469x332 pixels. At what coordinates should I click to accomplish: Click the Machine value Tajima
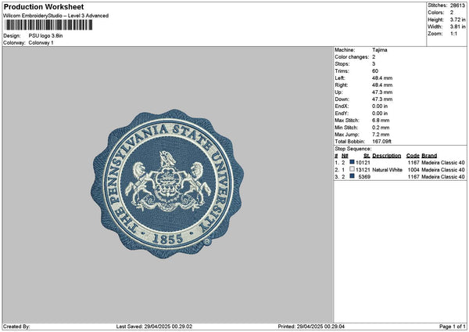[x=380, y=50]
